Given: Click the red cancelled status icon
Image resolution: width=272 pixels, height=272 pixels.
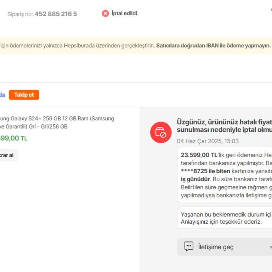Looking at the screenshot, I should tap(105, 13).
